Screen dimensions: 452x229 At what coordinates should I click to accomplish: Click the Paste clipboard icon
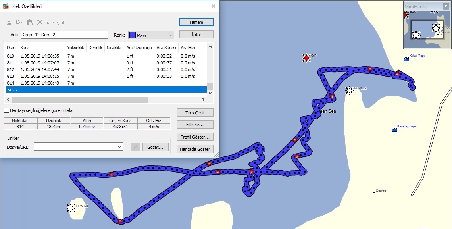tap(29, 23)
